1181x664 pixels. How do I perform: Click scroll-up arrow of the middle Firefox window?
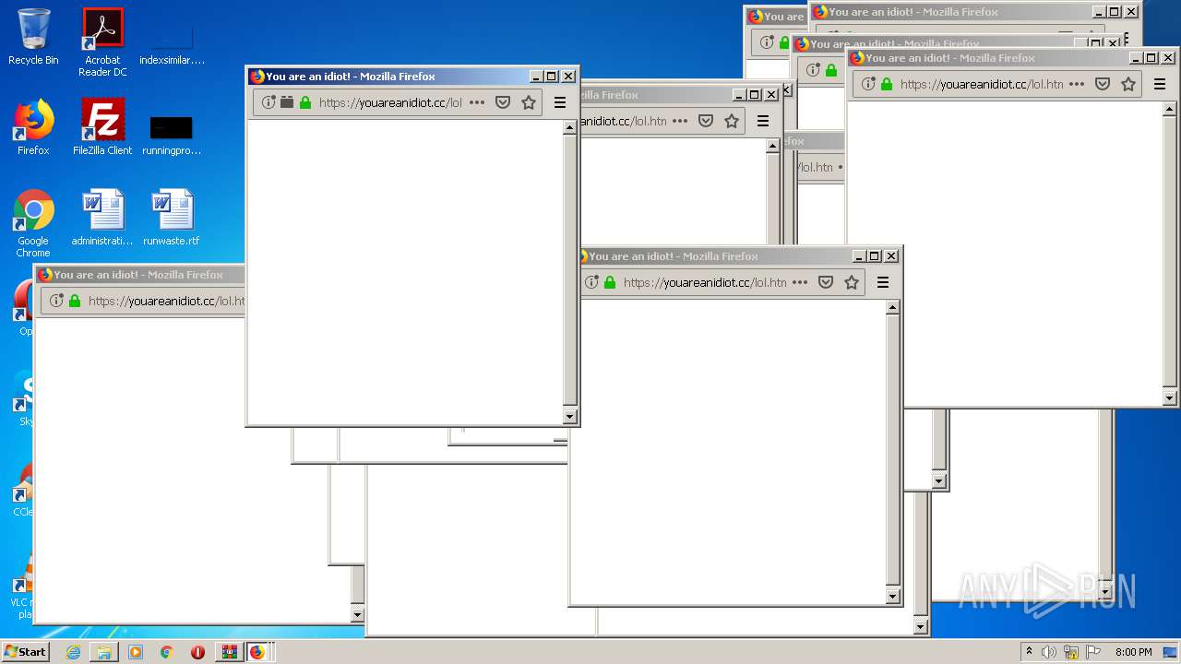[893, 308]
